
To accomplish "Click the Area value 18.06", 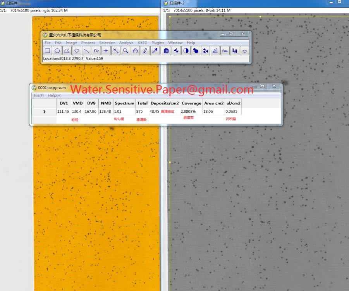I will tap(208, 112).
